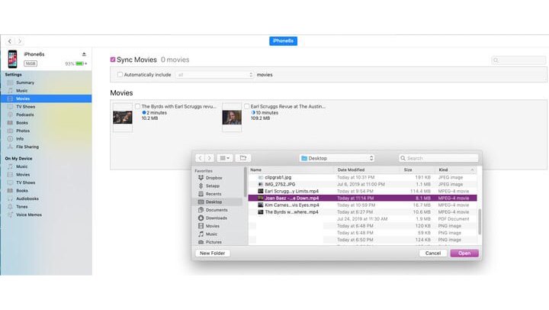Screen dimensions: 549x310
Task: Select Earl Scrugg...y Limits.mp4 file
Action: tap(362, 192)
